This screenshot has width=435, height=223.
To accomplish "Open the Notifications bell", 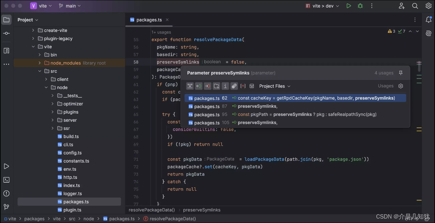I will pos(428,20).
